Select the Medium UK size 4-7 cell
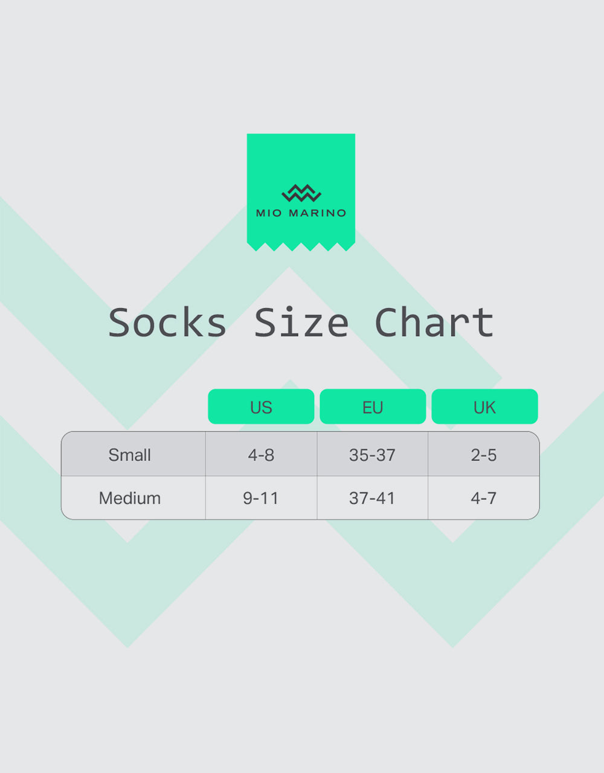 click(484, 498)
